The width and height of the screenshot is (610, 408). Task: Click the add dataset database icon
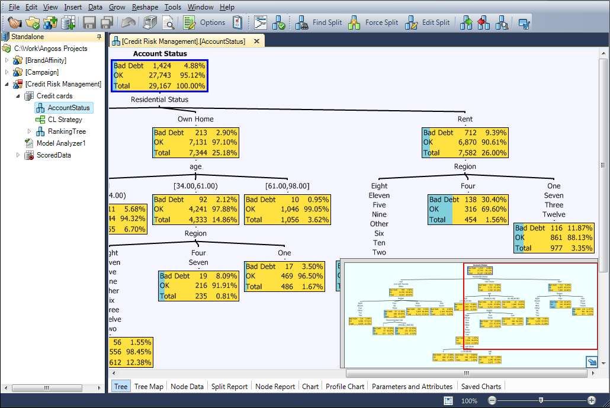click(68, 23)
